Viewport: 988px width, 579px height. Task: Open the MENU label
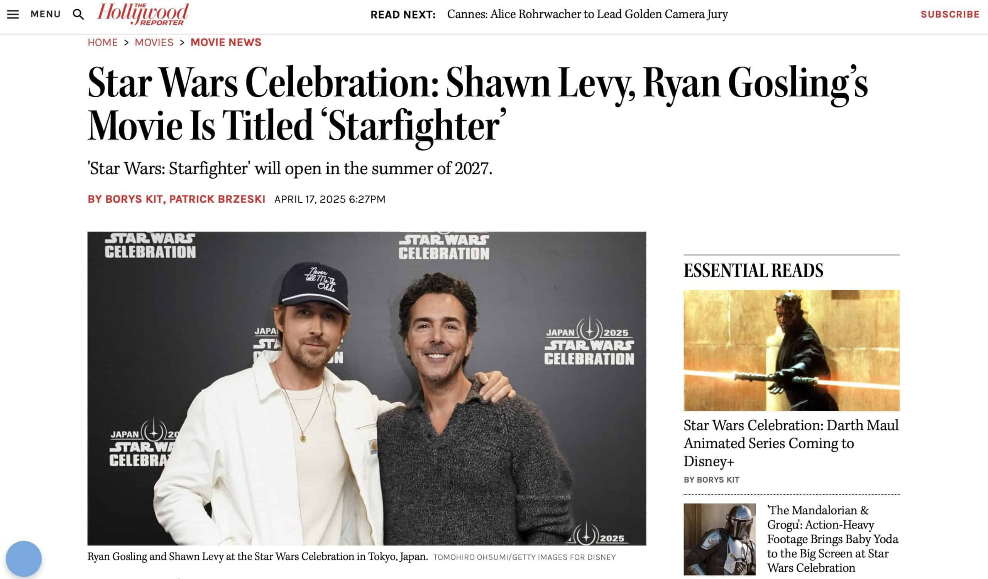pos(46,15)
